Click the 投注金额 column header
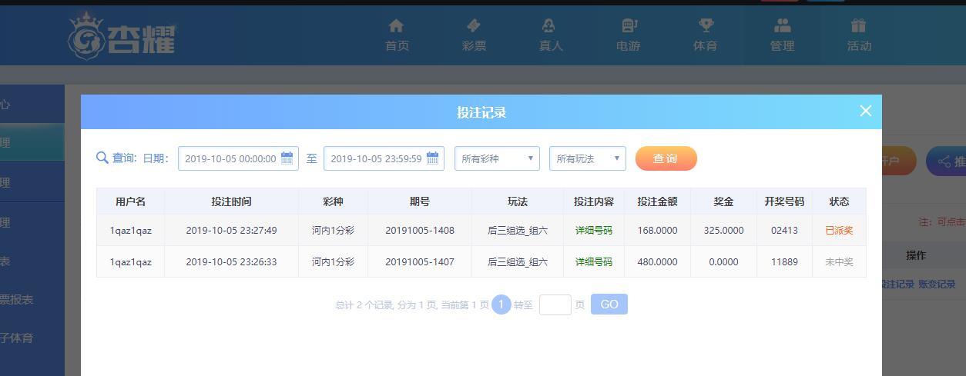This screenshot has width=966, height=376. (x=657, y=201)
